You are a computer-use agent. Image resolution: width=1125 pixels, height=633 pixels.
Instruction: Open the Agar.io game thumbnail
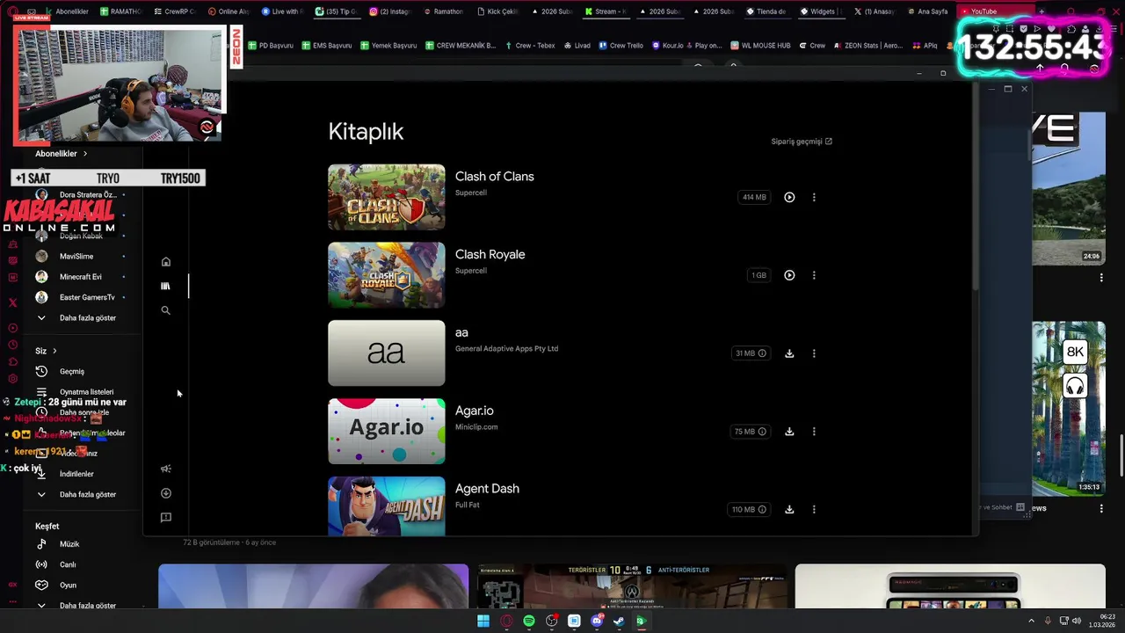point(387,431)
